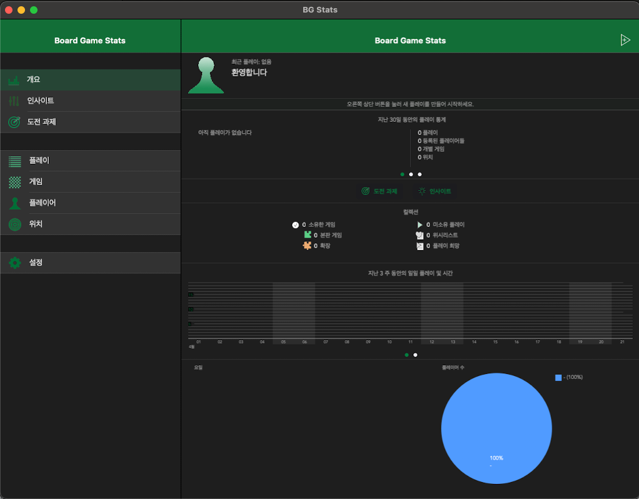Image resolution: width=639 pixels, height=499 pixels.
Task: Select first page dot under daily chart
Action: pyautogui.click(x=406, y=355)
